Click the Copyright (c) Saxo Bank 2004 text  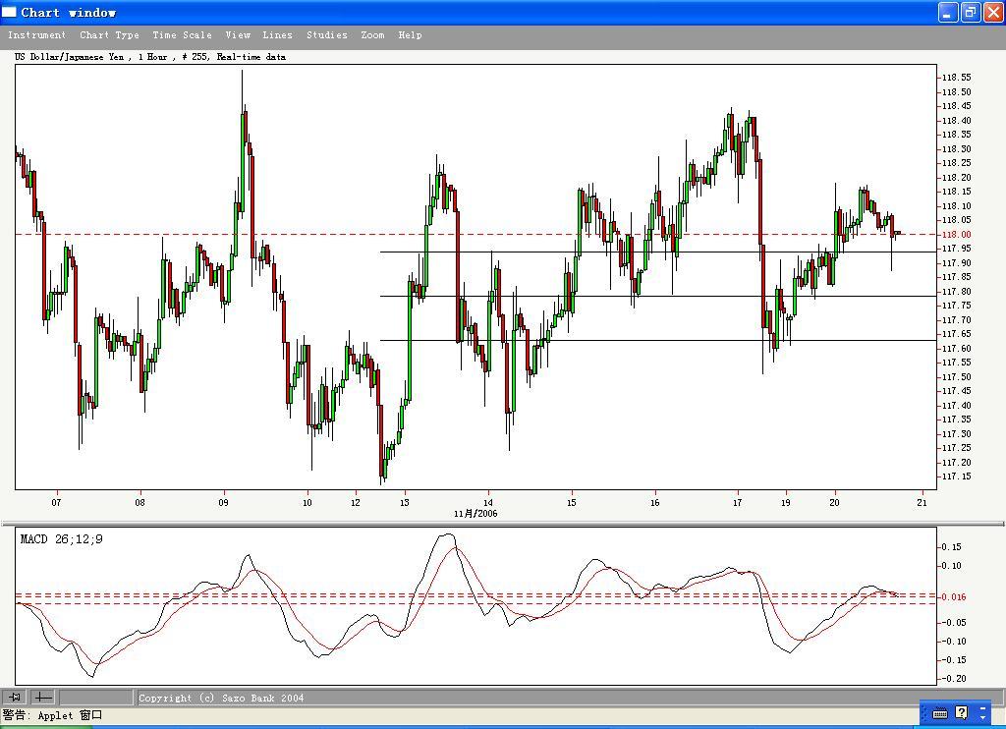pos(221,698)
